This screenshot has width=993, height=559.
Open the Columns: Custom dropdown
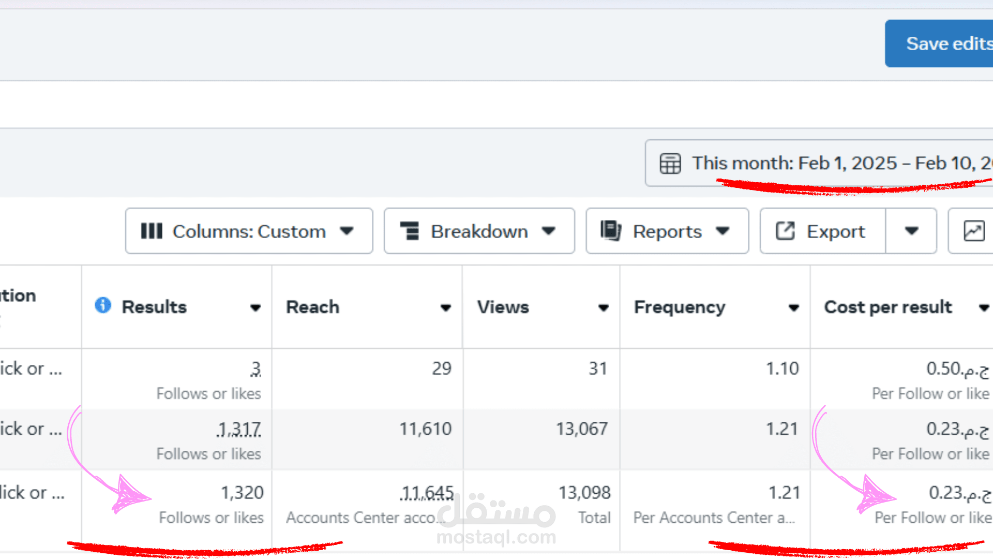(x=249, y=231)
